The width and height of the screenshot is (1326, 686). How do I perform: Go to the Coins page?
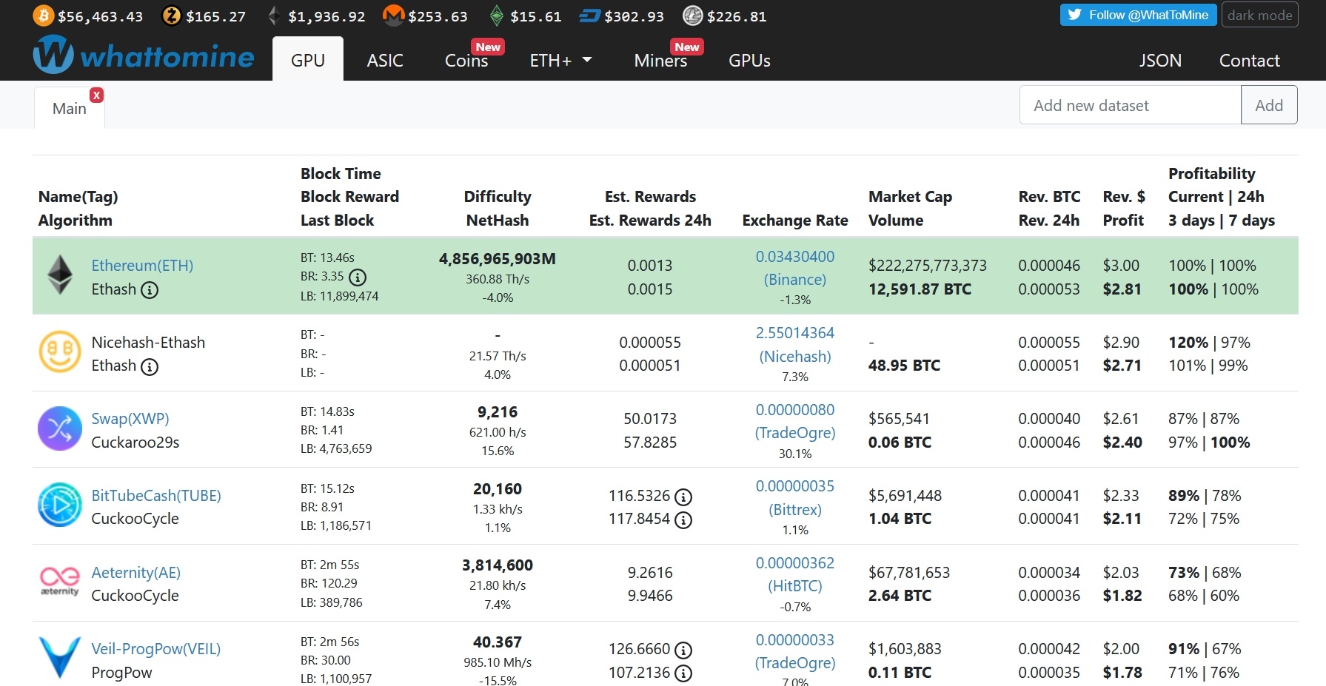466,61
